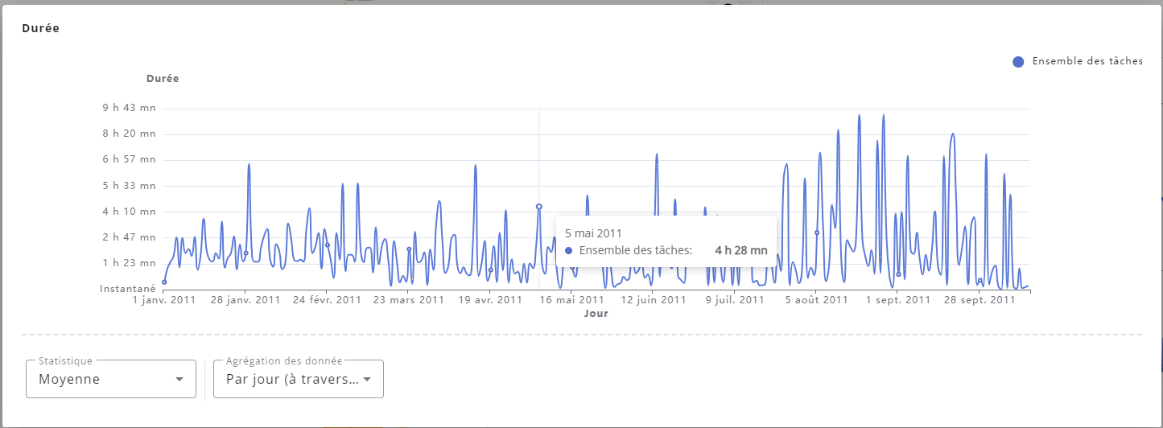Click the highlighted 5 mai 2011 data point
1163x428 pixels.
click(x=538, y=207)
